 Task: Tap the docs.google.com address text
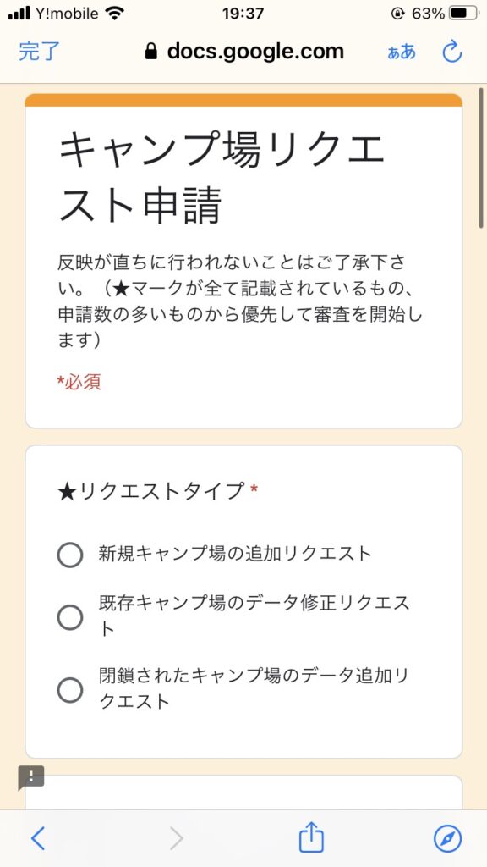pyautogui.click(x=255, y=52)
